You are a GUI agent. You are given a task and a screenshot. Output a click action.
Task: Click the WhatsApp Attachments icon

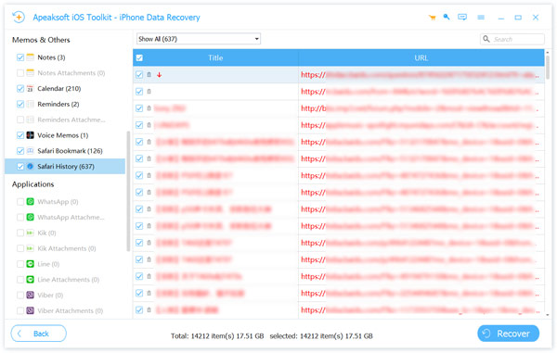[x=31, y=217]
